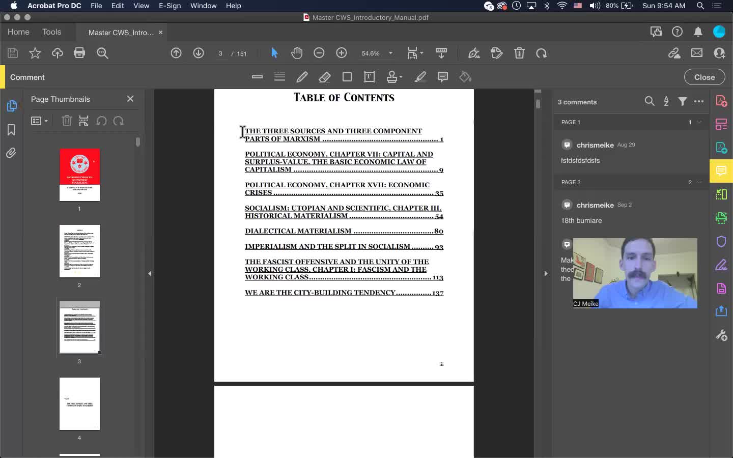
Task: Open macOS Spotlight search icon
Action: click(x=700, y=6)
